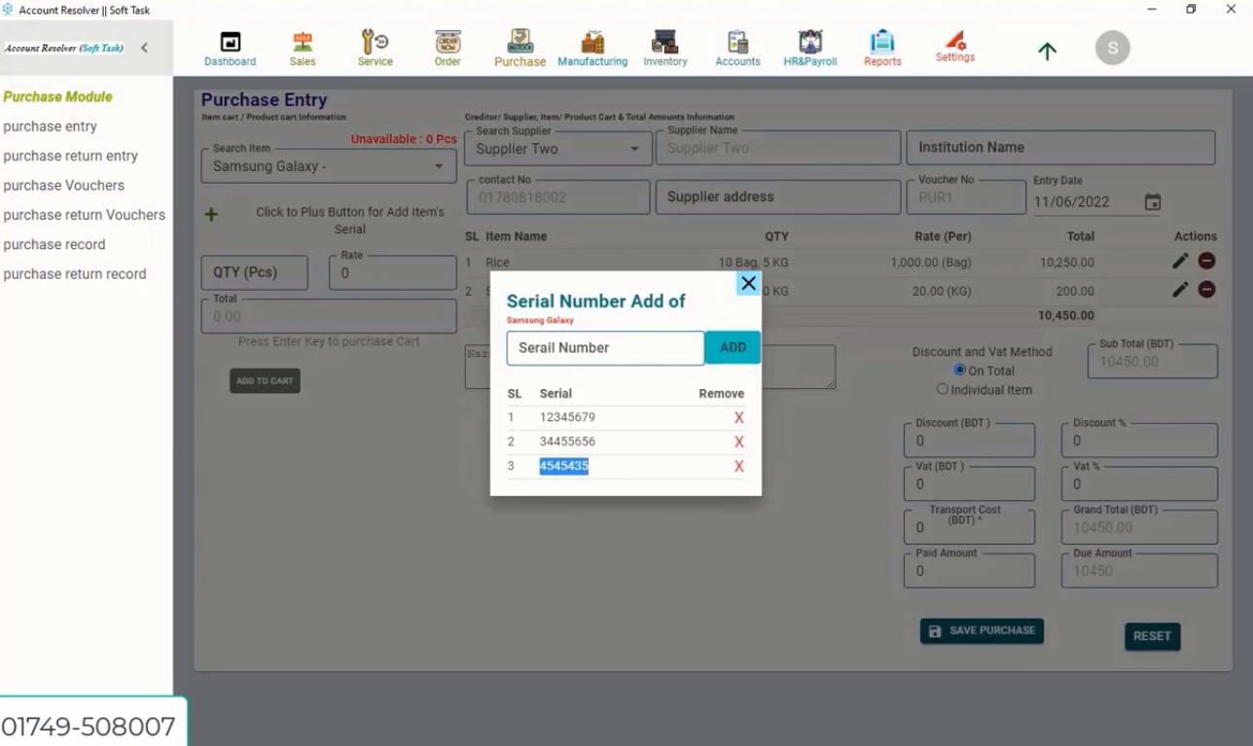Select the Inventory icon
Screen dimensions: 1253x746
coord(664,47)
